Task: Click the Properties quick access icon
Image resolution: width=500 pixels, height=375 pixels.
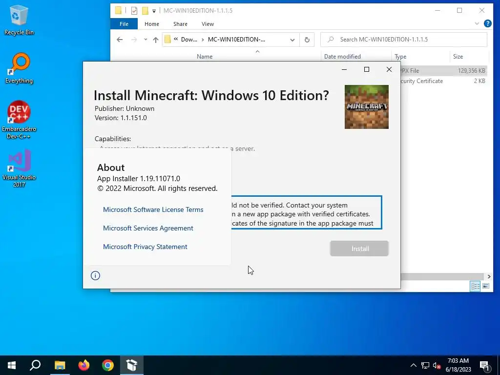Action: coord(134,11)
